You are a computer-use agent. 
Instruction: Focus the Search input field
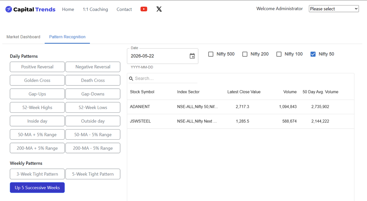click(x=166, y=79)
